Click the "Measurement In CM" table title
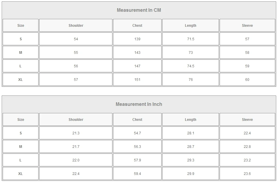The height and width of the screenshot is (182, 277). click(139, 10)
